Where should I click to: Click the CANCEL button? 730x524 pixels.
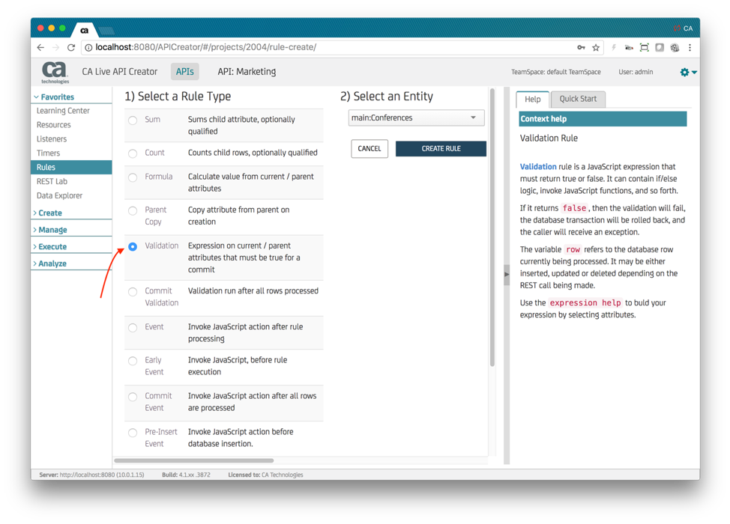click(369, 149)
